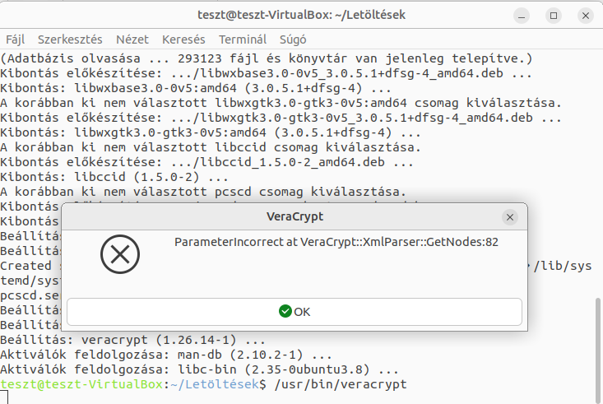Minimize the terminal window
Viewport: 603px width, 404px height.
tap(522, 16)
